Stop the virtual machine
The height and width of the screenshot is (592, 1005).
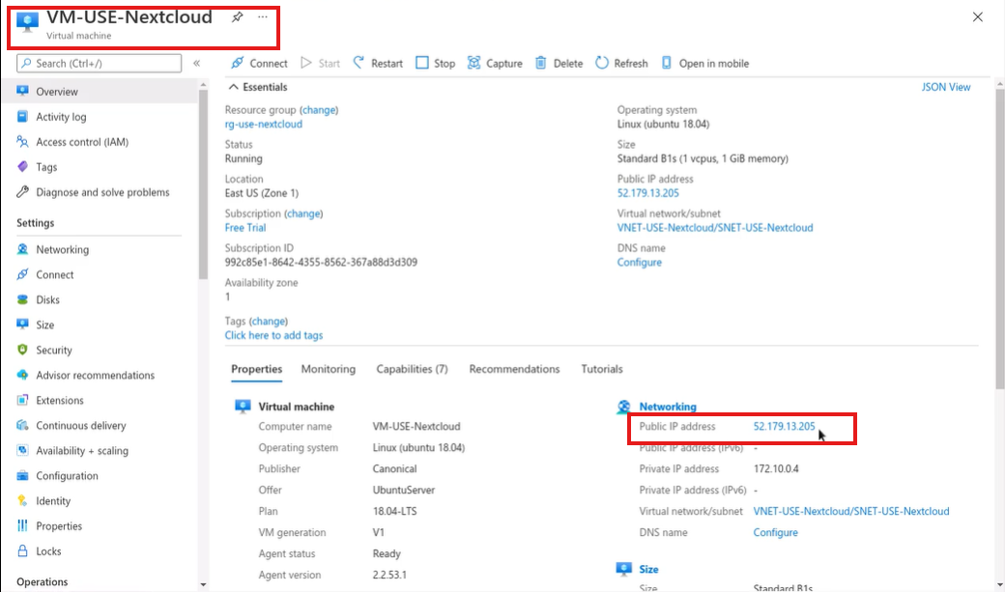(435, 64)
